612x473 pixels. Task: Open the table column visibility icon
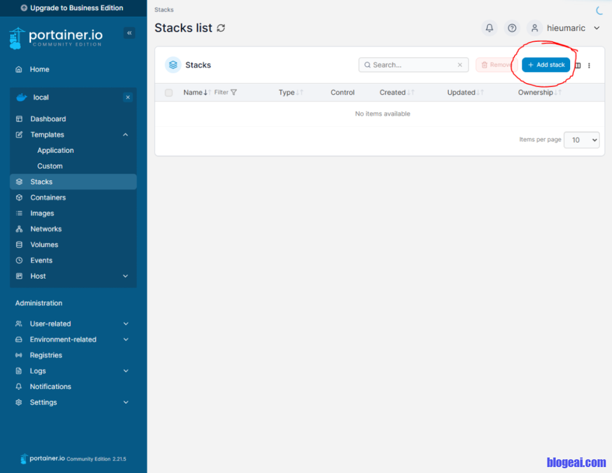[578, 66]
